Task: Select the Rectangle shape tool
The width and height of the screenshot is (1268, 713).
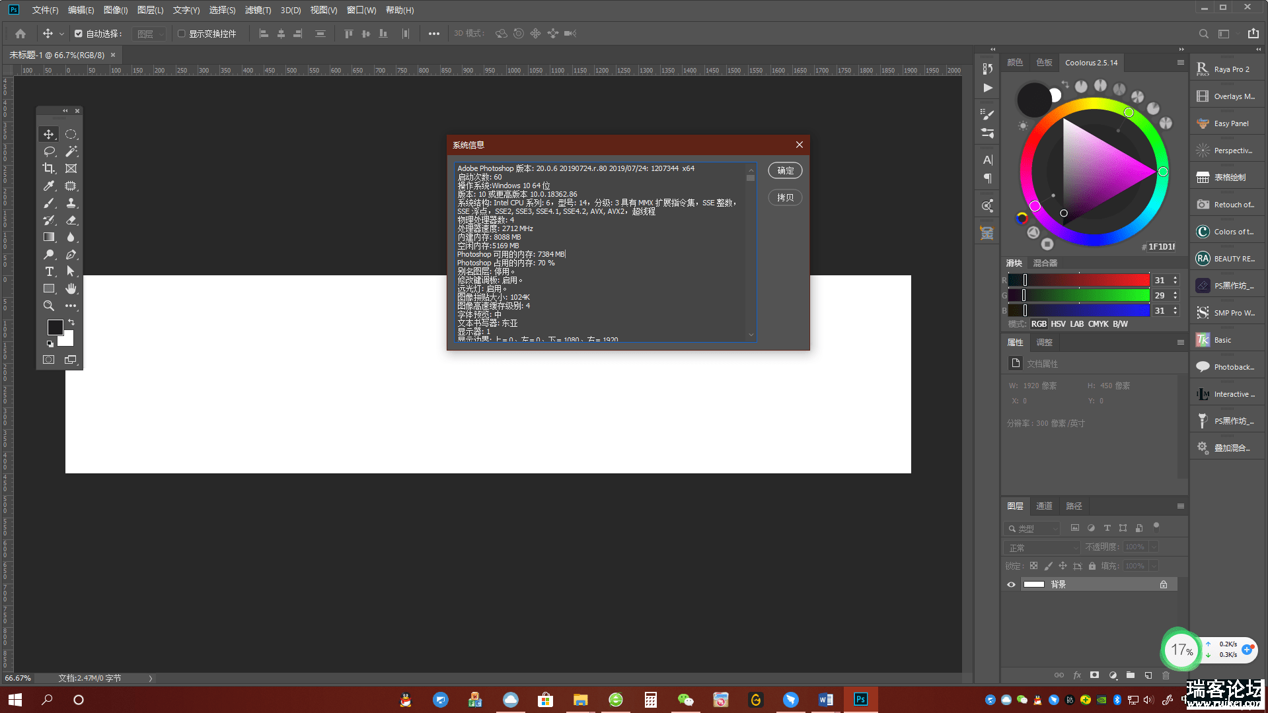Action: coord(49,289)
